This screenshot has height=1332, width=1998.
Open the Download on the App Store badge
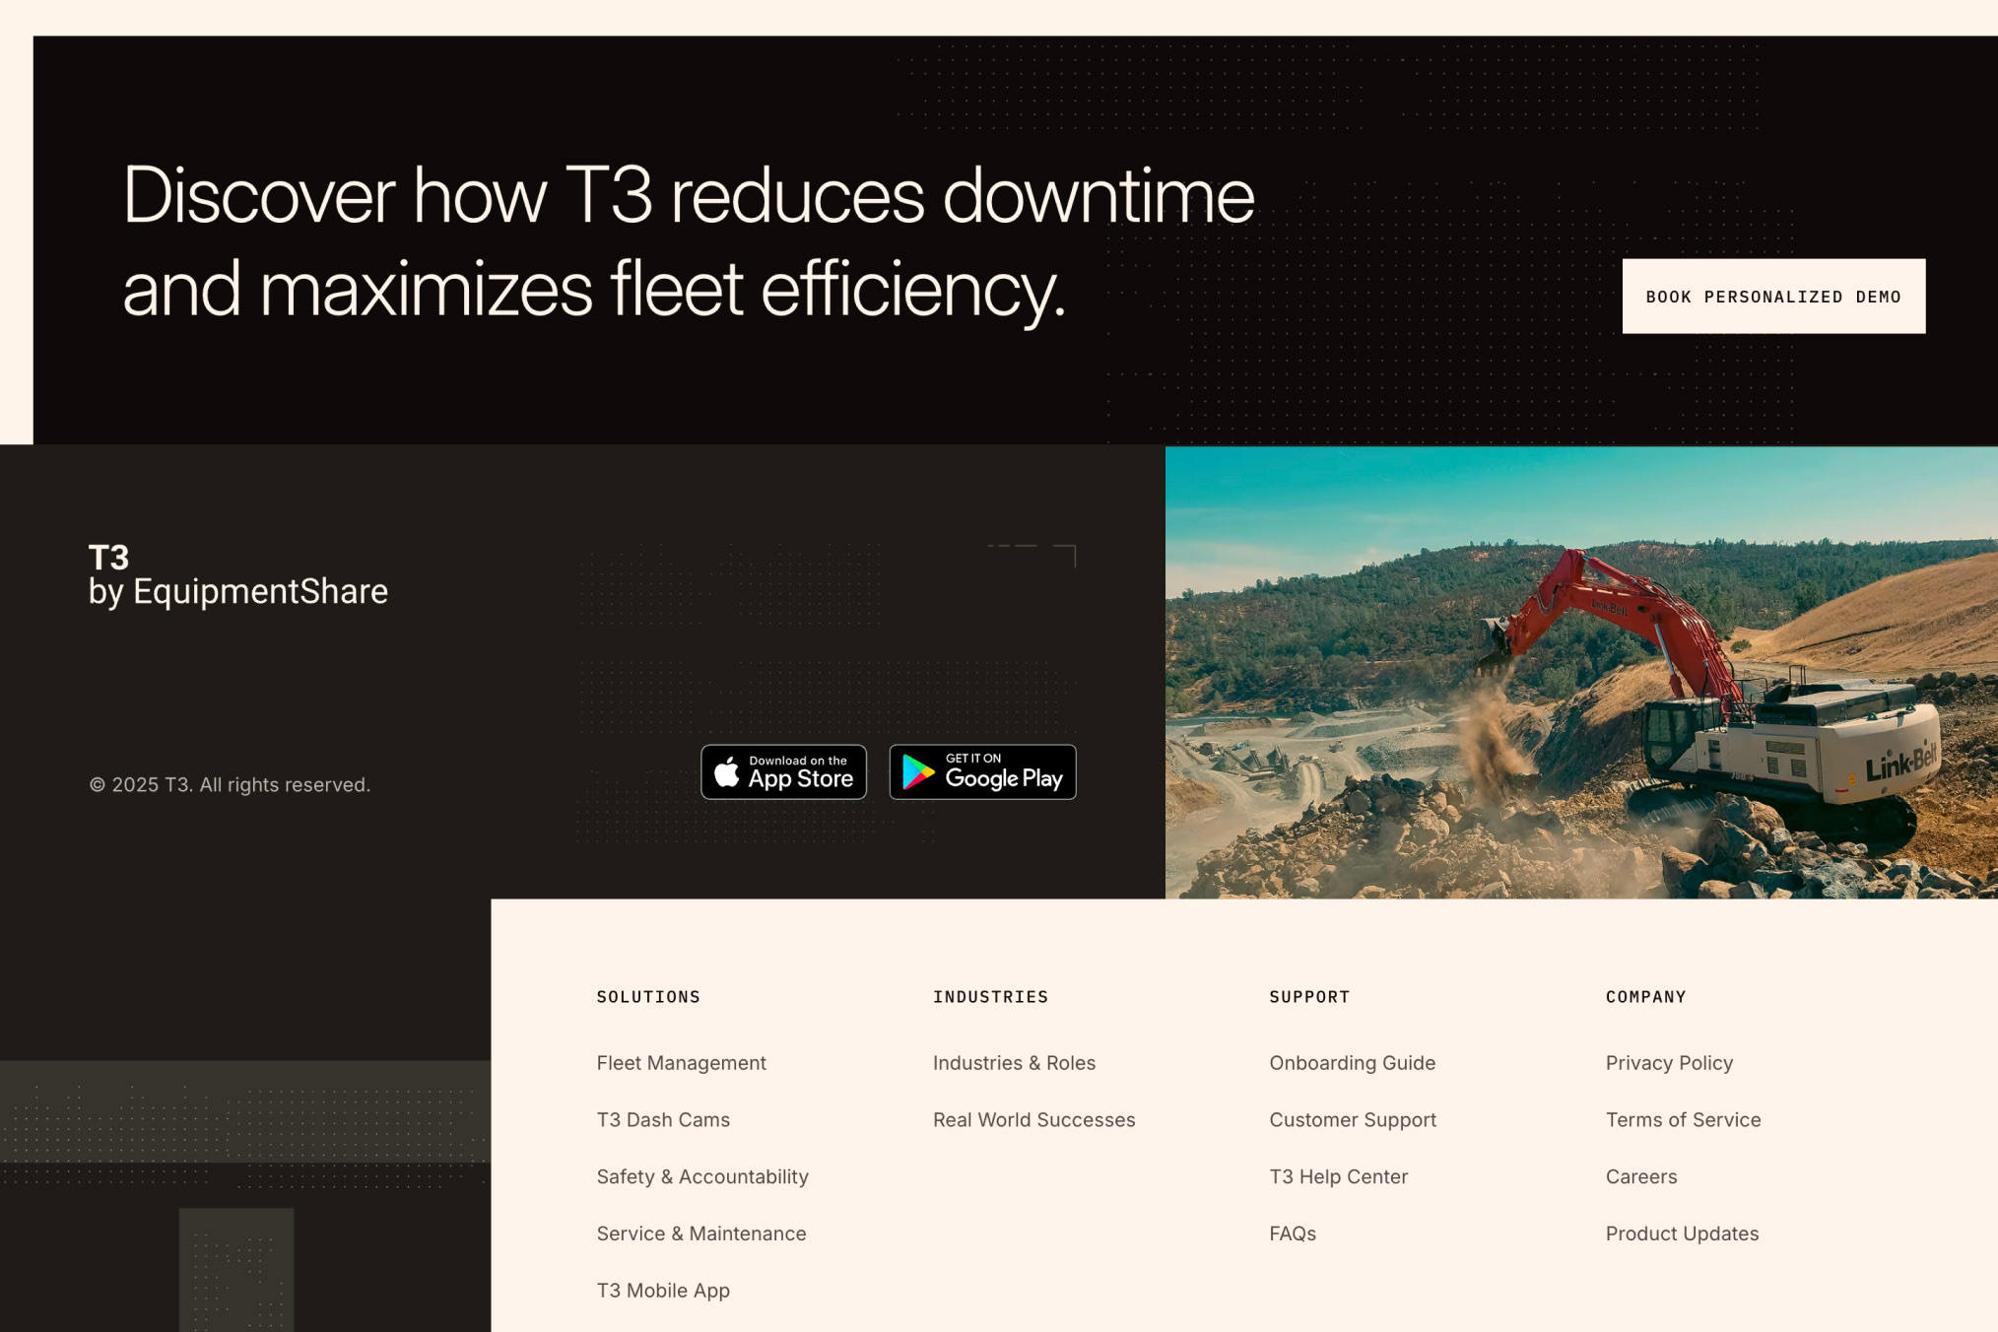pos(783,771)
